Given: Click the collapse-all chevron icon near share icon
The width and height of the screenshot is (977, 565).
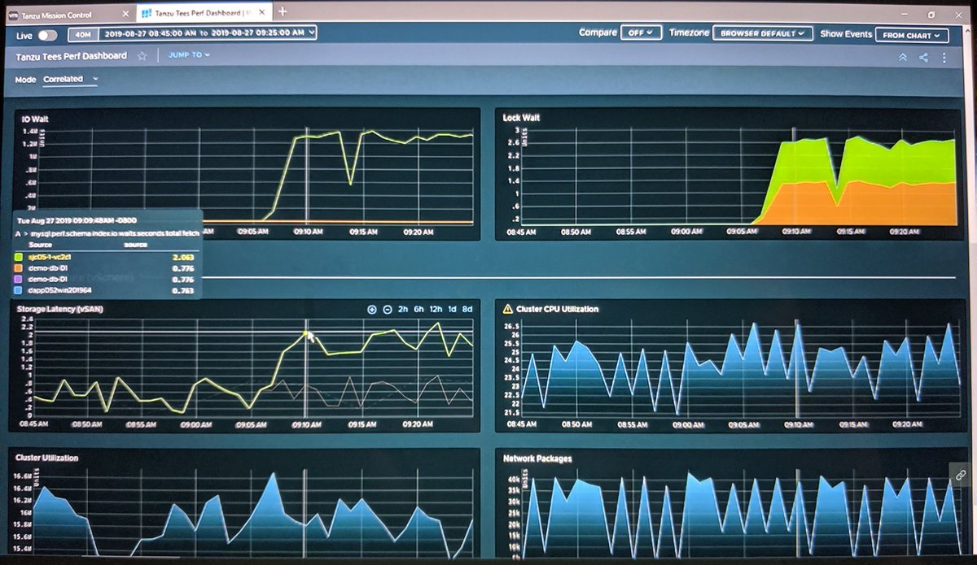Looking at the screenshot, I should [903, 57].
